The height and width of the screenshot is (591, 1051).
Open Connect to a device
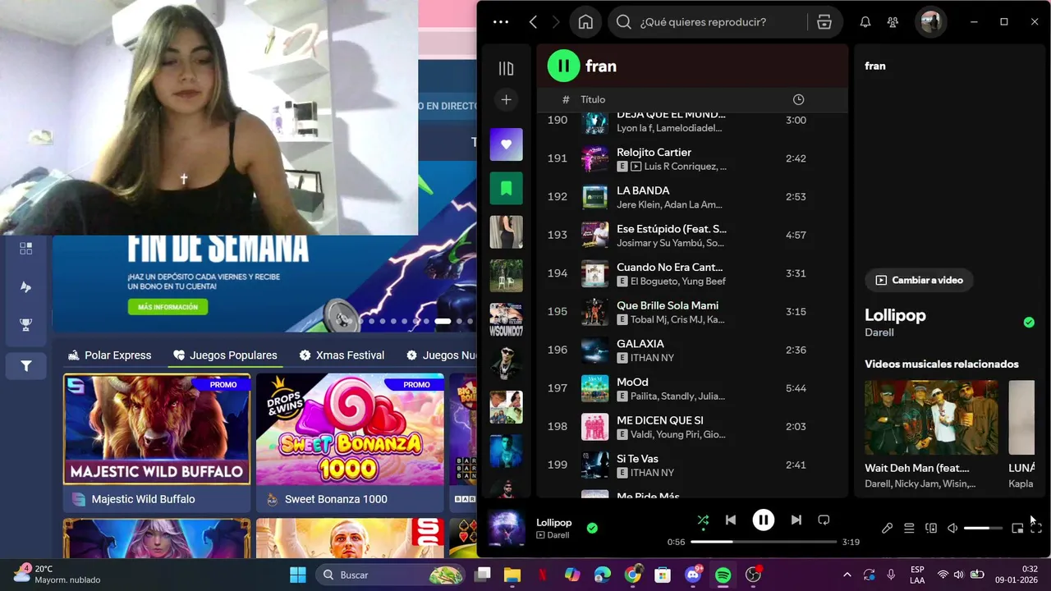pos(931,528)
